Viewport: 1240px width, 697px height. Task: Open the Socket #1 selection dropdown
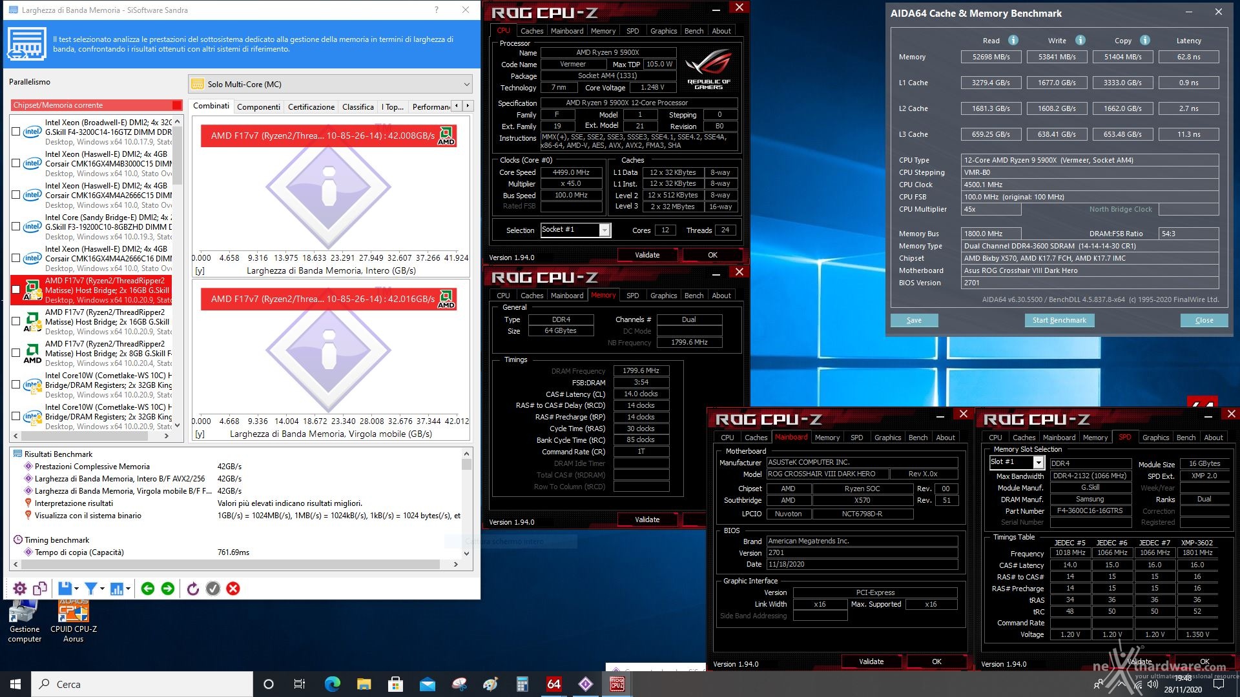click(x=604, y=230)
